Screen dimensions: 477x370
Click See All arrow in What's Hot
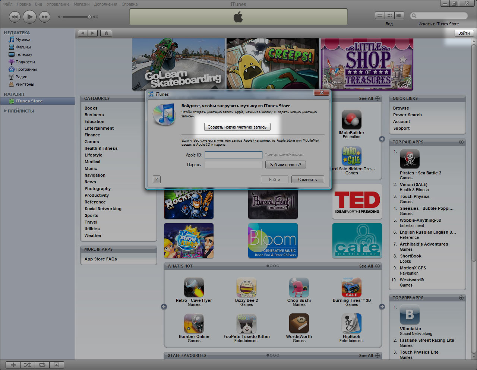coord(378,266)
